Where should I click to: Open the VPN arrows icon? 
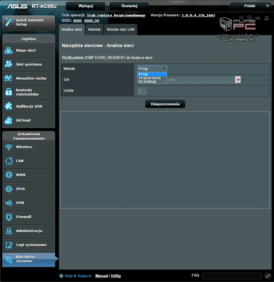click(x=9, y=203)
